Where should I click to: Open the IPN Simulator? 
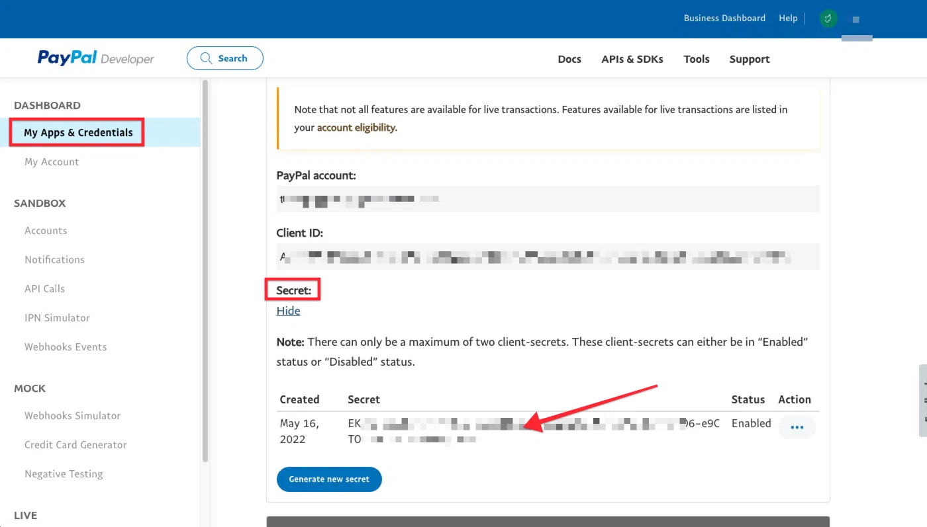coord(57,318)
